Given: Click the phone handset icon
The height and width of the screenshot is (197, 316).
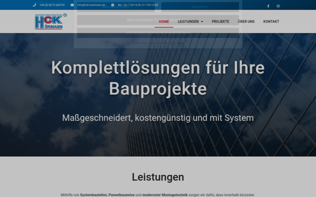Looking at the screenshot, I should (34, 5).
